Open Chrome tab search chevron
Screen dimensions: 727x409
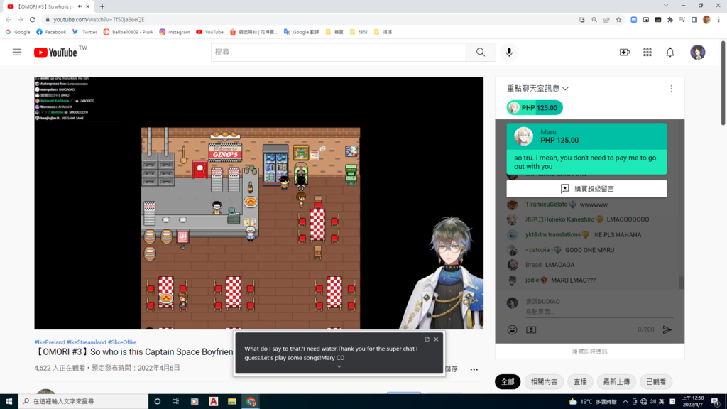(x=666, y=6)
